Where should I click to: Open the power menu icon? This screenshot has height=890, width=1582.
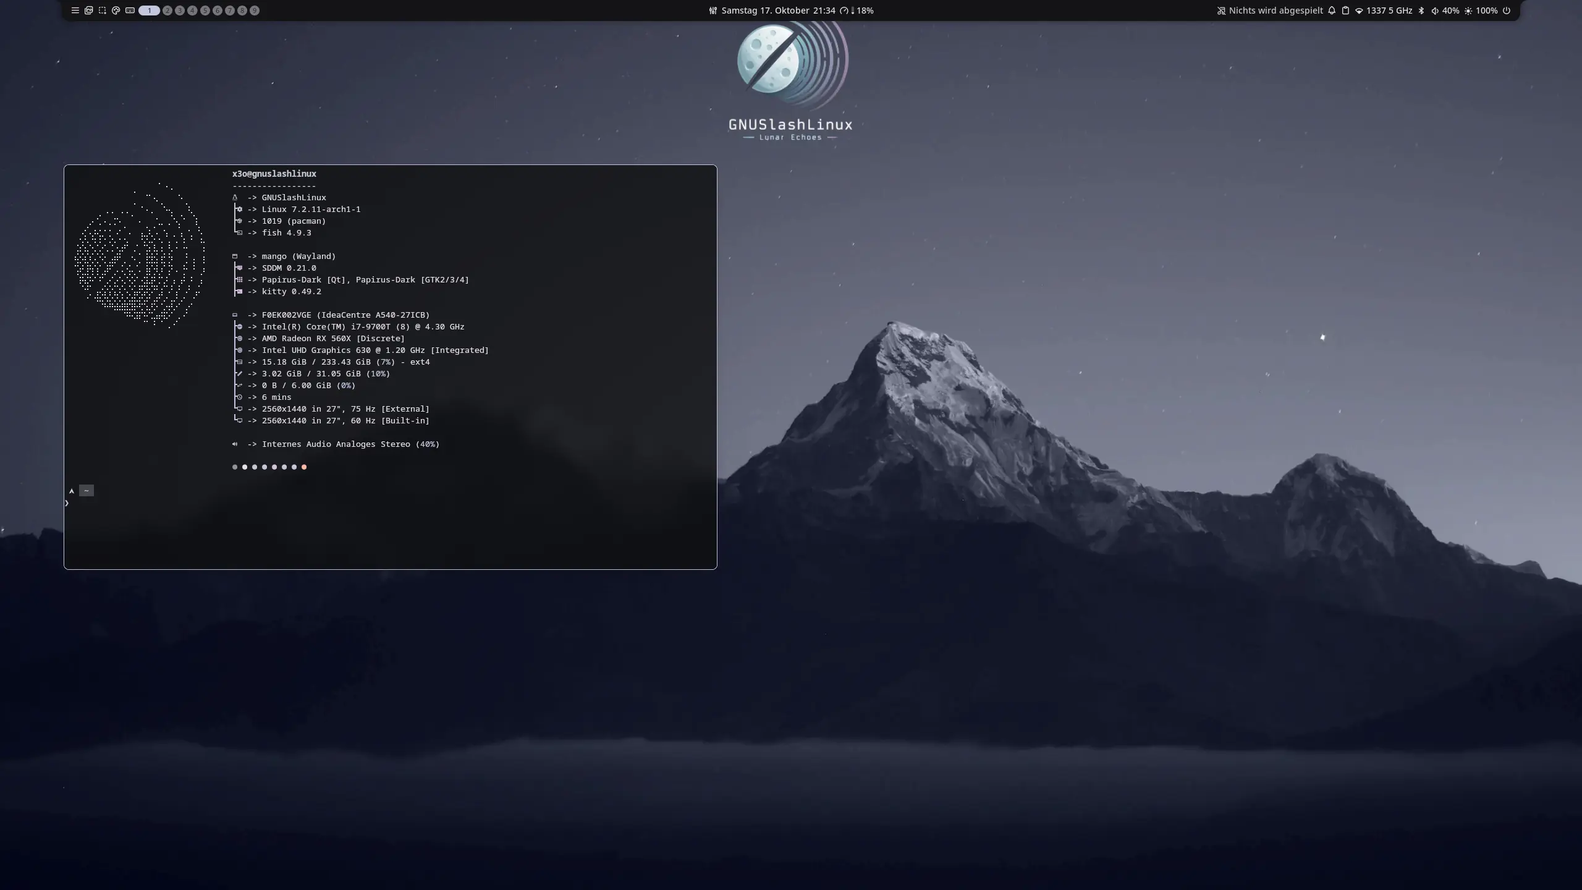1507,11
